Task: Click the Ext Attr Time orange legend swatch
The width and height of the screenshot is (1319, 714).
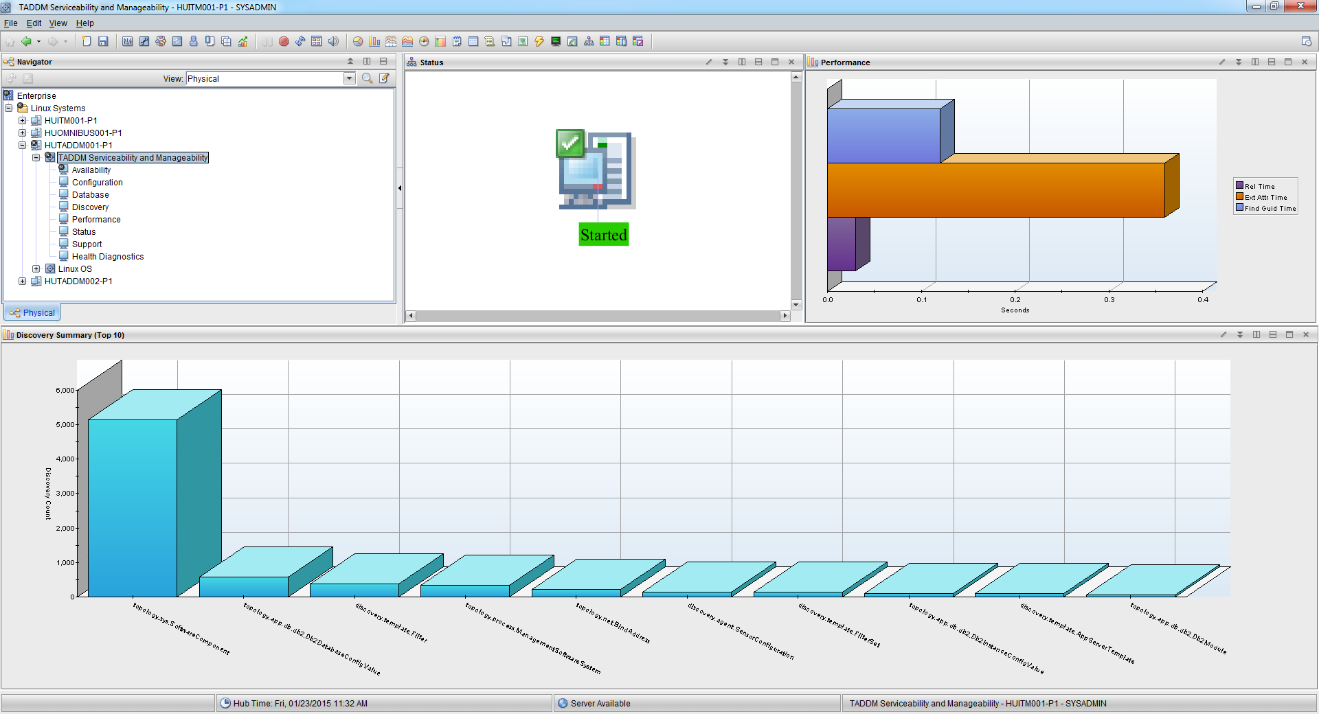Action: pos(1240,196)
